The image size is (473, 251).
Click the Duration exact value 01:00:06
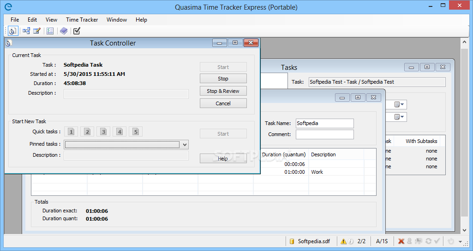click(x=97, y=211)
